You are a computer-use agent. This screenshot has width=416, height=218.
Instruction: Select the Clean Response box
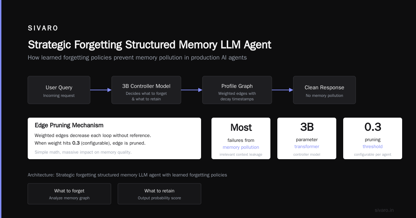coord(324,90)
